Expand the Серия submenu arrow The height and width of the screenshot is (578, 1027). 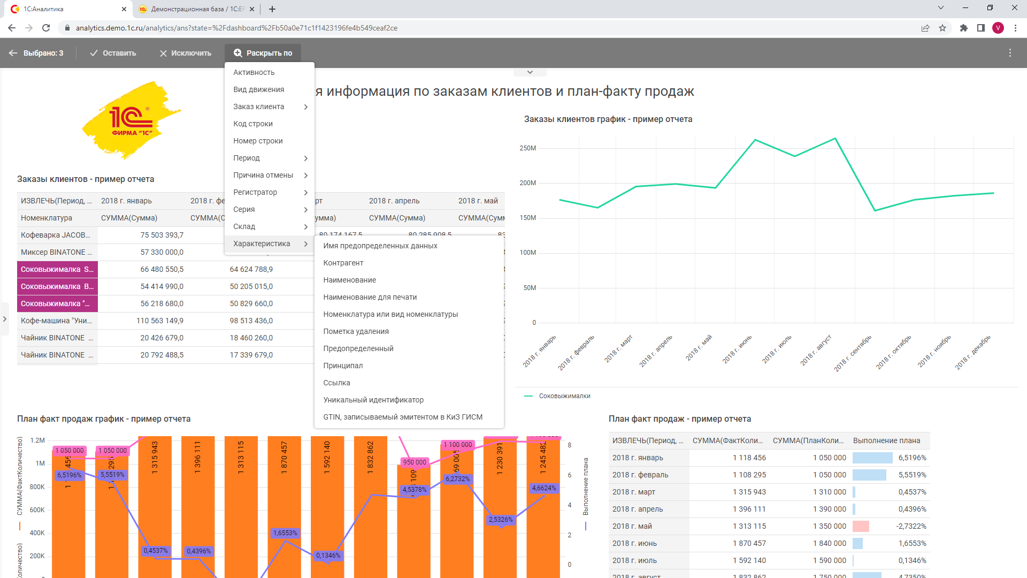(x=305, y=209)
